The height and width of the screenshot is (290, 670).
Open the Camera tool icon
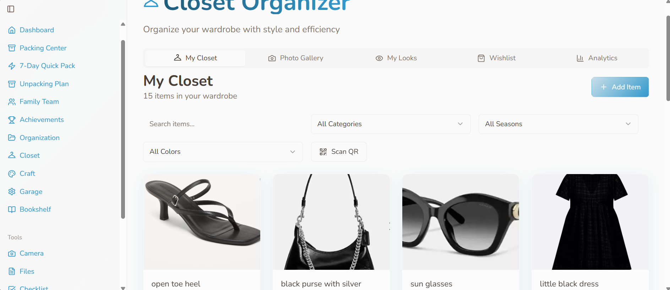pos(12,253)
